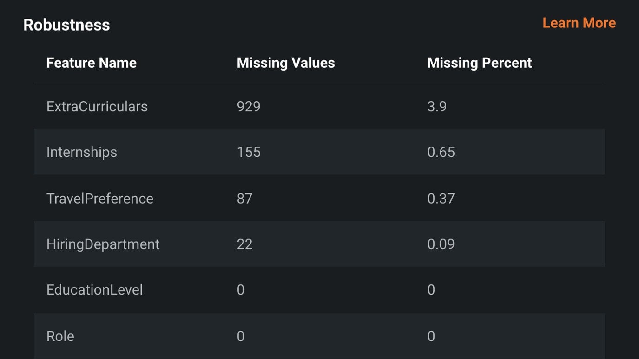Viewport: 639px width, 359px height.
Task: Click the 22 missing values cell
Action: pyautogui.click(x=245, y=244)
